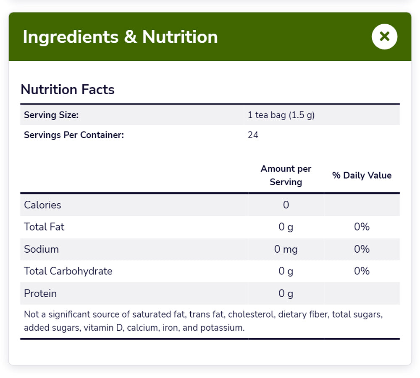
Task: Click the Total Fat daily value percentage
Action: tap(362, 227)
